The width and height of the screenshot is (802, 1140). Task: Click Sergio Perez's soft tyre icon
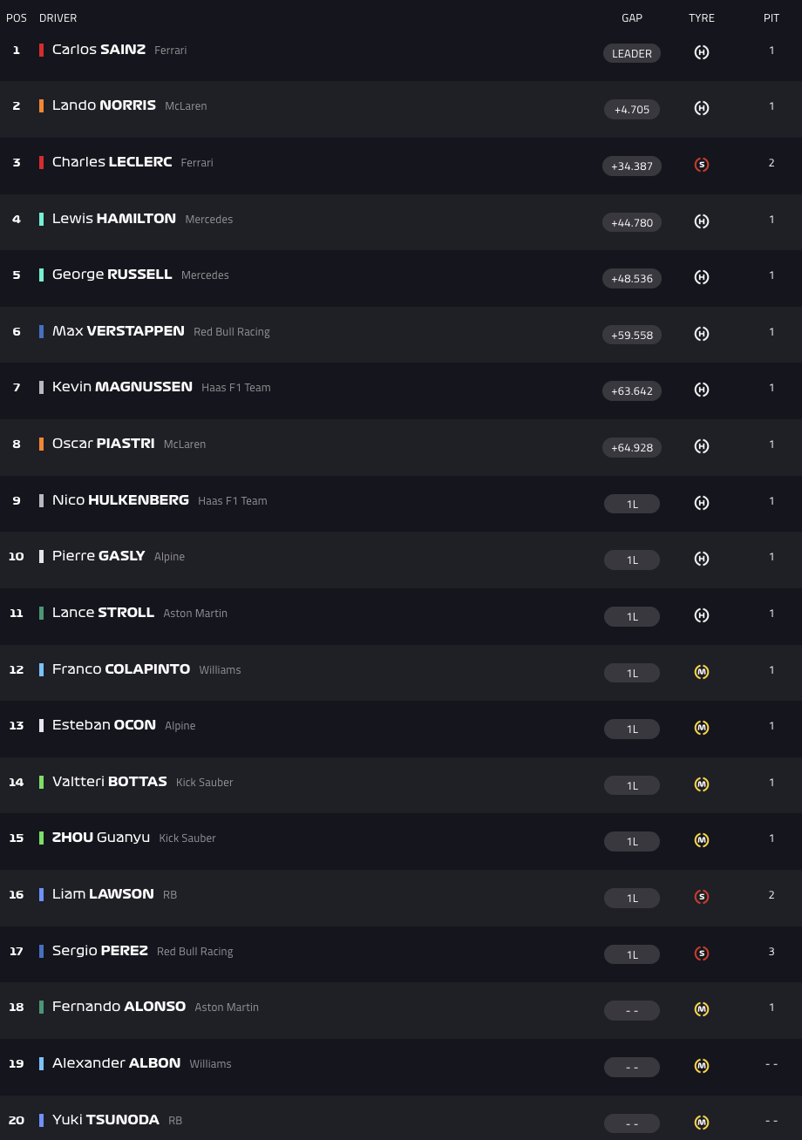click(x=702, y=953)
